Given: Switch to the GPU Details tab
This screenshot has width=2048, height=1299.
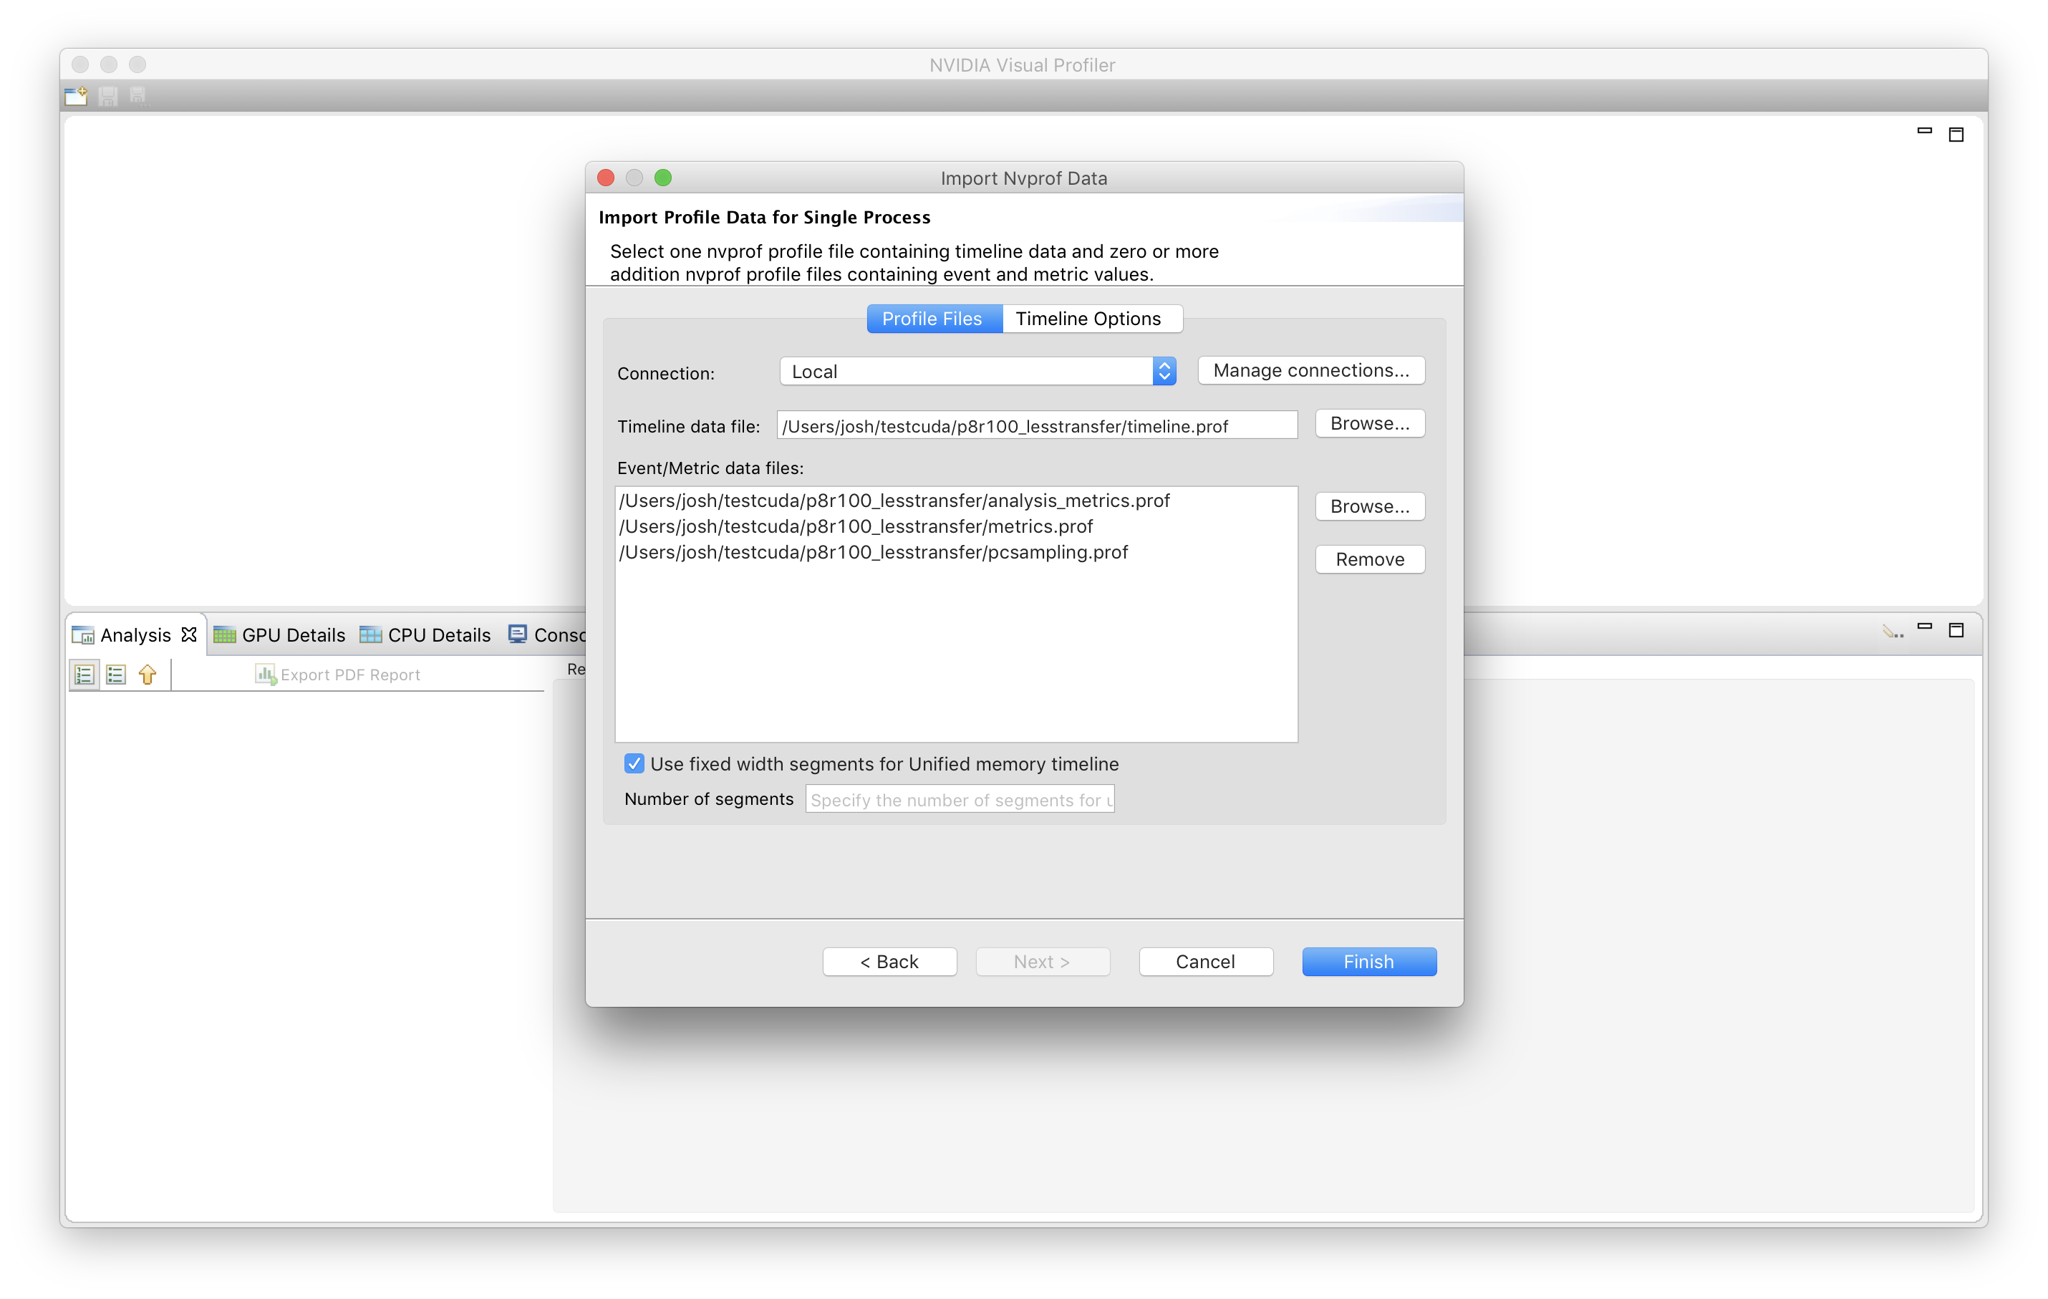Looking at the screenshot, I should (x=280, y=635).
